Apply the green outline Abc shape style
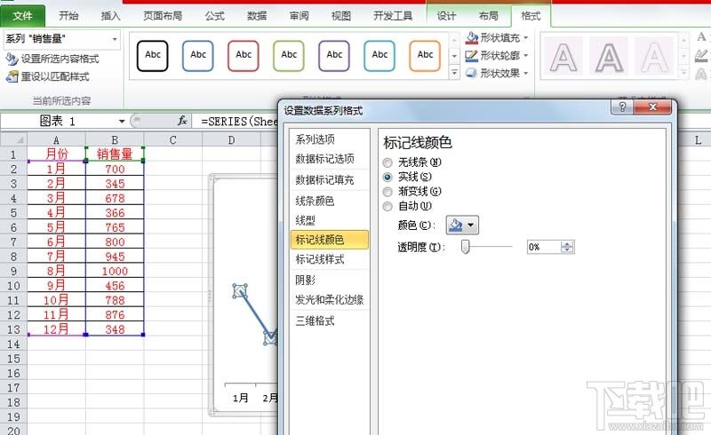The height and width of the screenshot is (435, 711). pyautogui.click(x=288, y=56)
